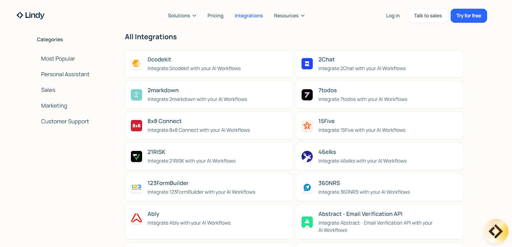
Task: Click 'Integrate 2markdown with your AI Workflows'
Action: [197, 99]
